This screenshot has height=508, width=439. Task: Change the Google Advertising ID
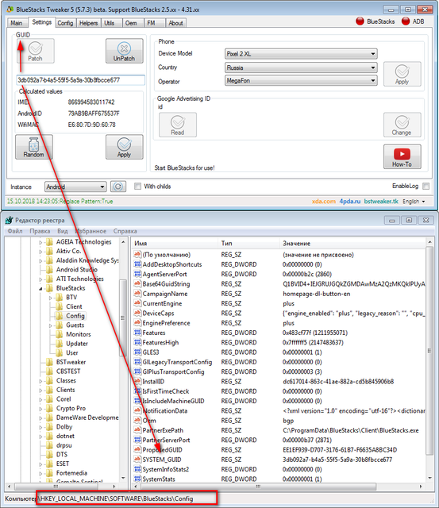click(x=402, y=125)
